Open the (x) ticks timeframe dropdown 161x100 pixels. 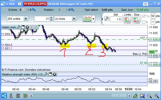(74, 19)
